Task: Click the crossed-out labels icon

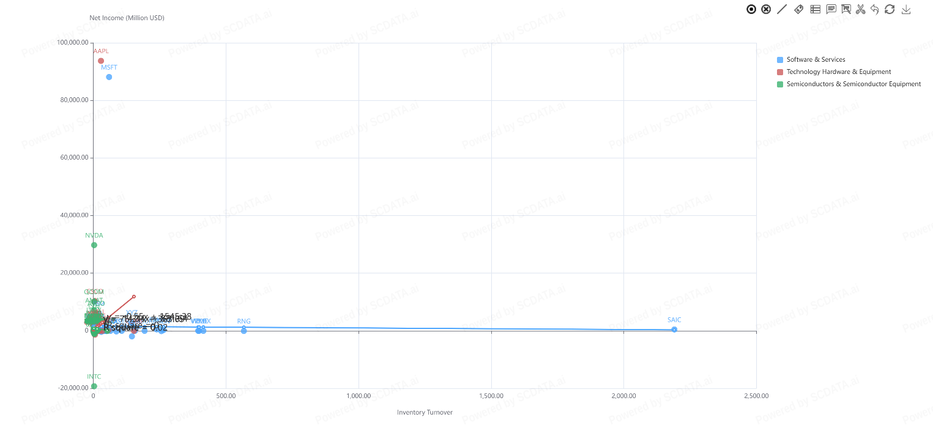Action: click(x=846, y=9)
